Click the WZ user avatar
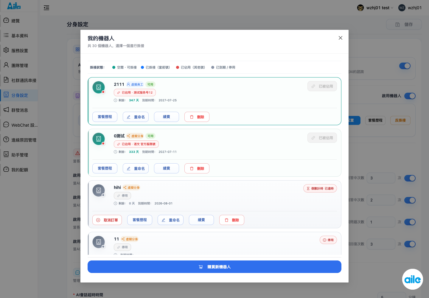Viewport: 429px width, 298px height. tap(402, 8)
